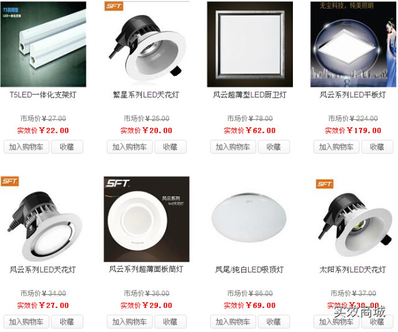The height and width of the screenshot is (332, 398).
Task: Add 风云系列LED天花灯 (¥27.00) to cart
Action: coord(26,322)
